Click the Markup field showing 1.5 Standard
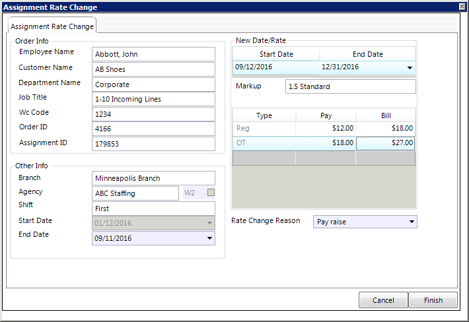Viewport: 469px width, 322px height. pos(350,86)
